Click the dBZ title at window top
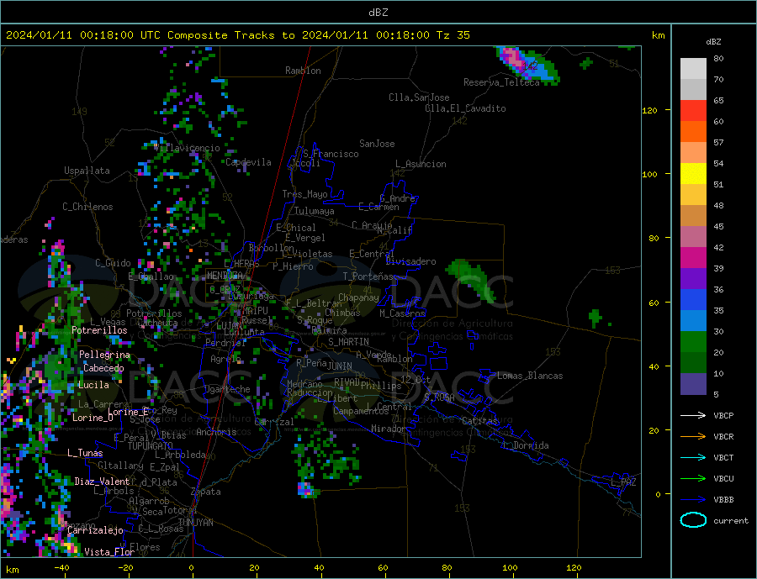757x579 pixels. pos(378,13)
